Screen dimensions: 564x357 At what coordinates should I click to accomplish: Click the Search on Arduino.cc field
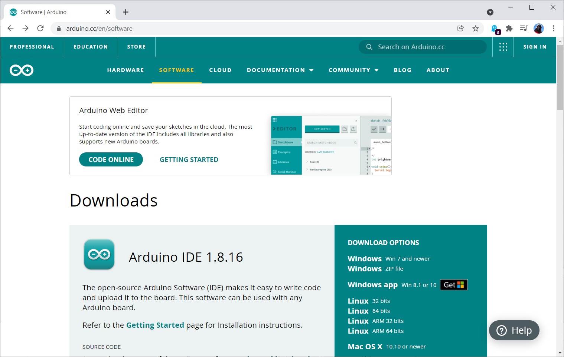click(x=423, y=47)
